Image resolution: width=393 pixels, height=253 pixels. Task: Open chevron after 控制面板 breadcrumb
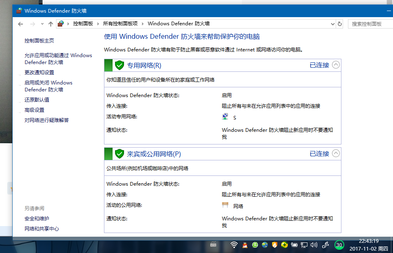coord(98,24)
